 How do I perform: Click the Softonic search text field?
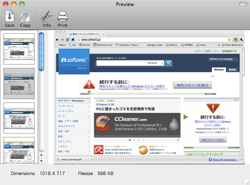(x=121, y=63)
